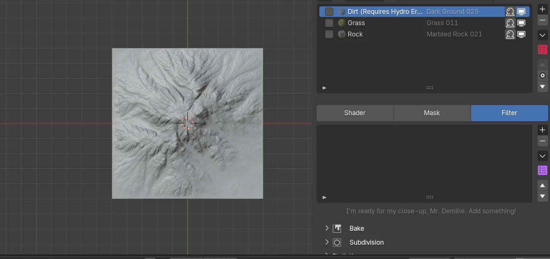
Task: Switch to the Shader tab
Action: pos(355,113)
